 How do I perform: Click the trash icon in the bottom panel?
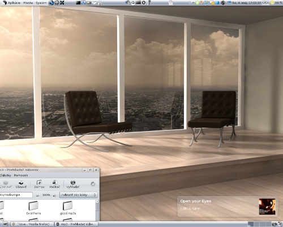point(280,224)
